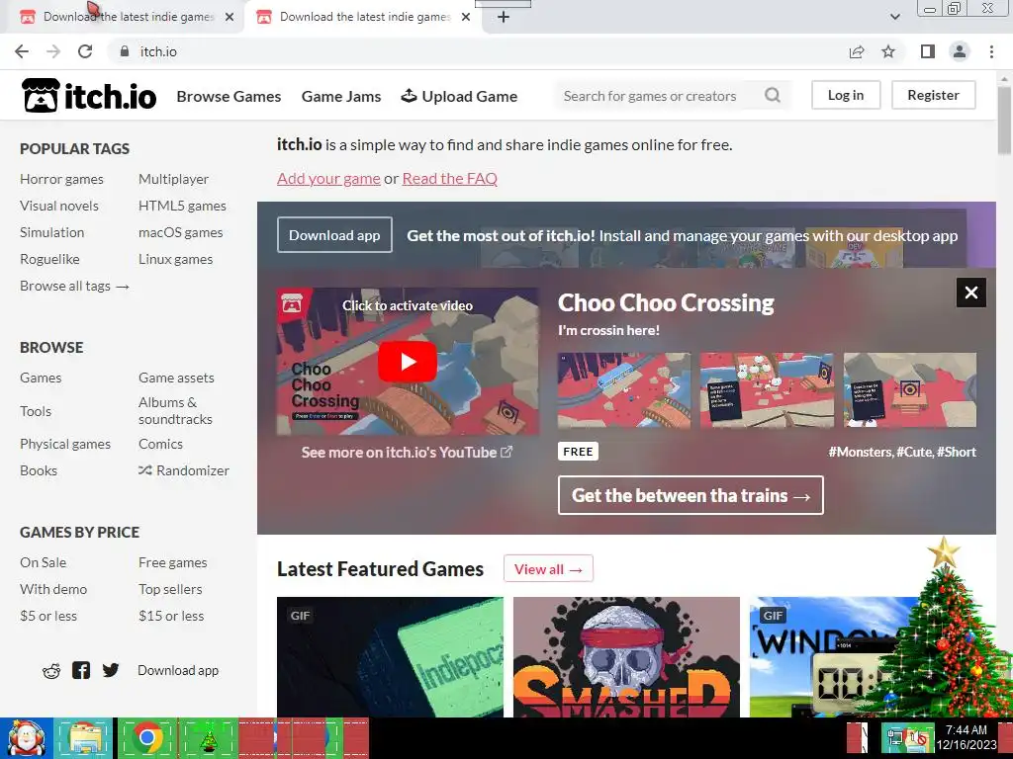This screenshot has width=1013, height=759.
Task: Open the Roguelike tag
Action: coord(49,259)
